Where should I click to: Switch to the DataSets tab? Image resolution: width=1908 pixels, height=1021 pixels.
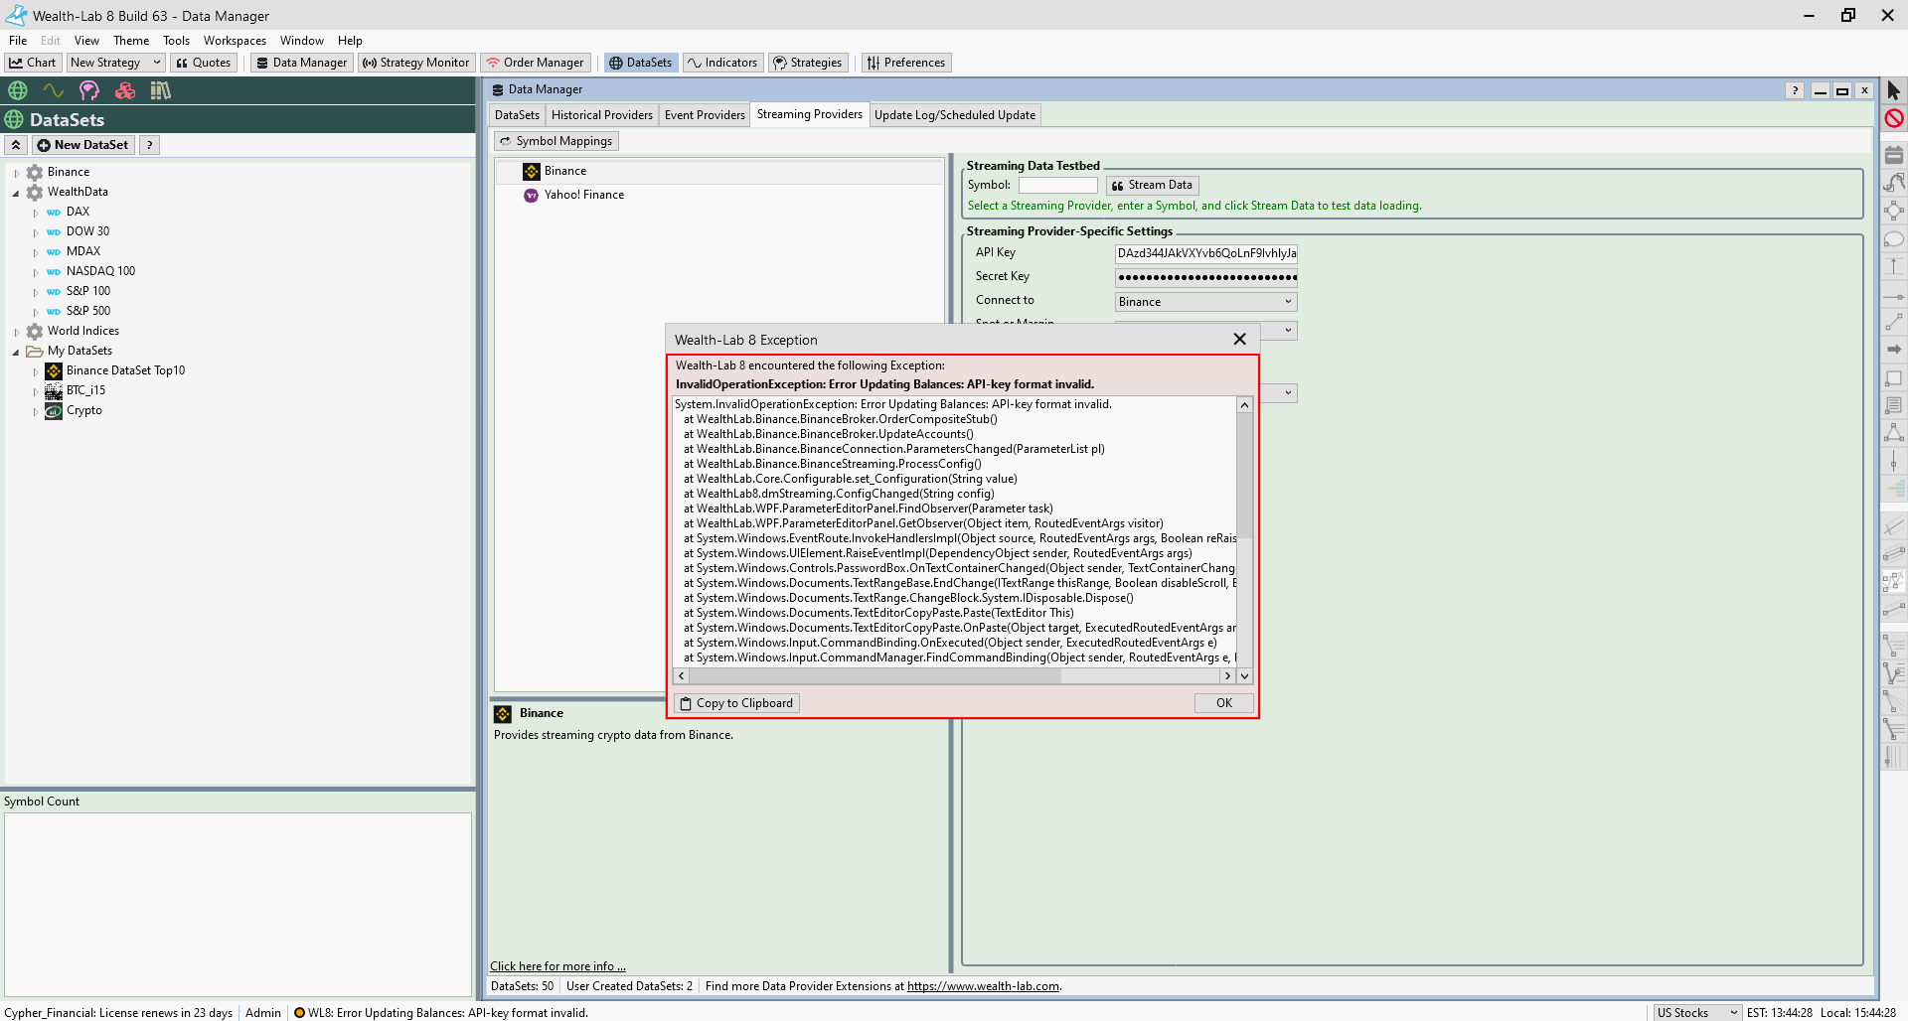coord(517,115)
